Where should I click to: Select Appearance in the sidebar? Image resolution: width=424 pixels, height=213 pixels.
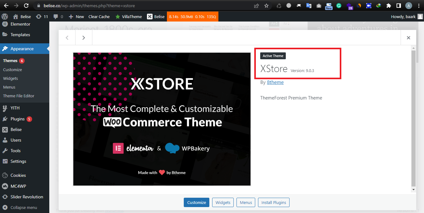[x=25, y=49]
